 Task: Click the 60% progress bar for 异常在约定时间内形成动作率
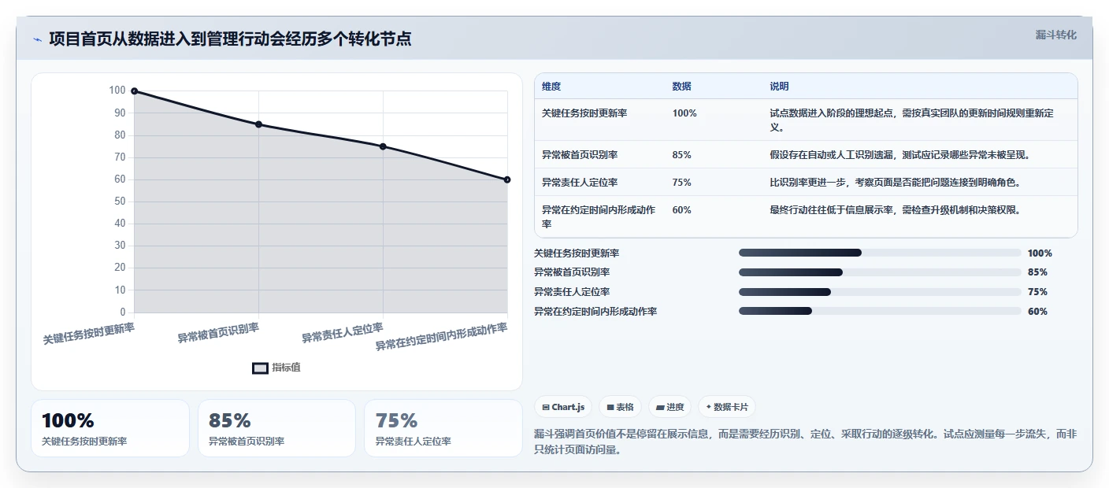880,311
